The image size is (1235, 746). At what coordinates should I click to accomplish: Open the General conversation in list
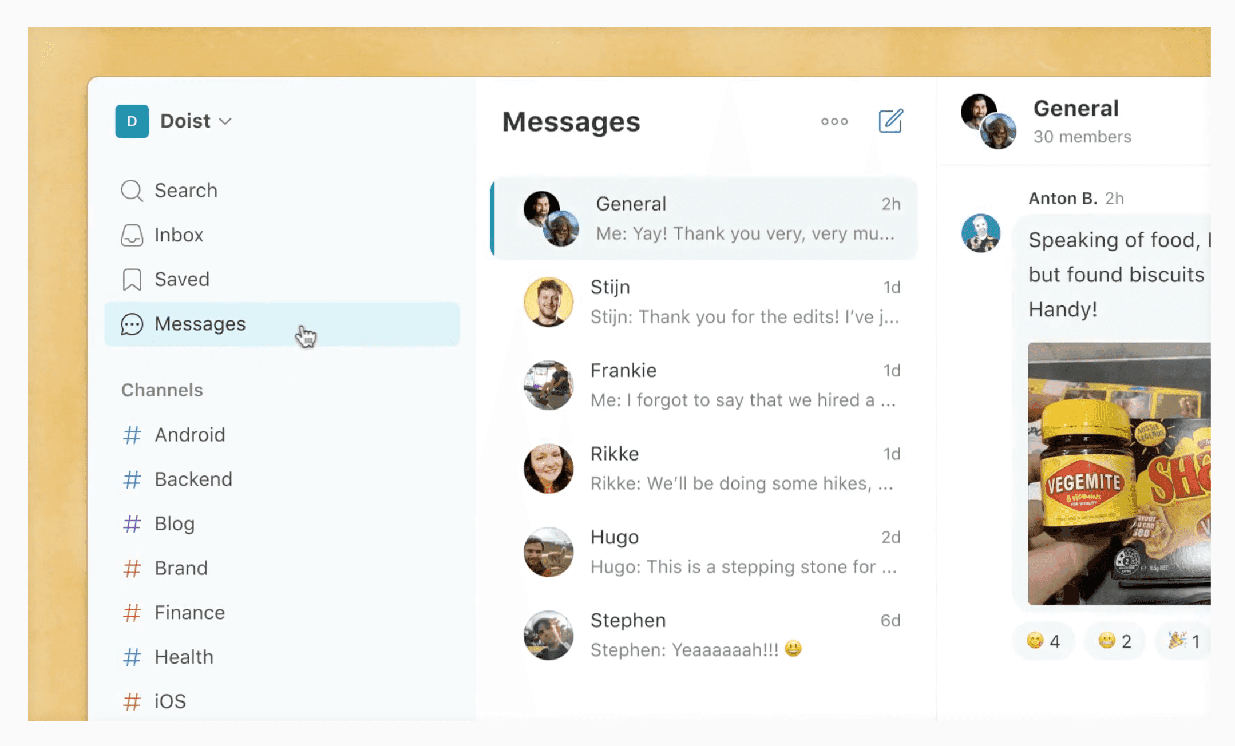(x=704, y=219)
